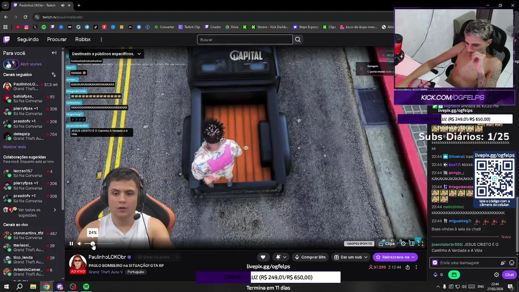Expand Destinado a públicos específicos label
This screenshot has height=292, width=519.
click(x=106, y=54)
